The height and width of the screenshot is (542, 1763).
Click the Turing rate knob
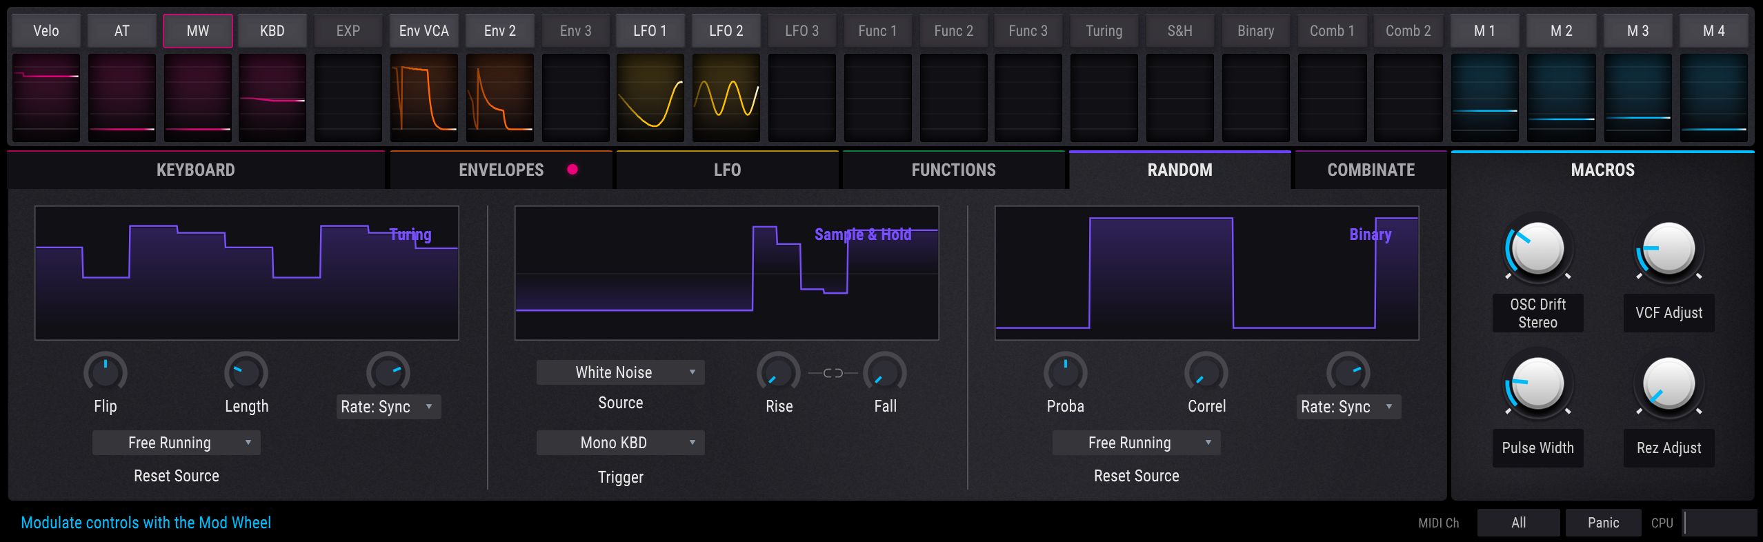click(388, 373)
